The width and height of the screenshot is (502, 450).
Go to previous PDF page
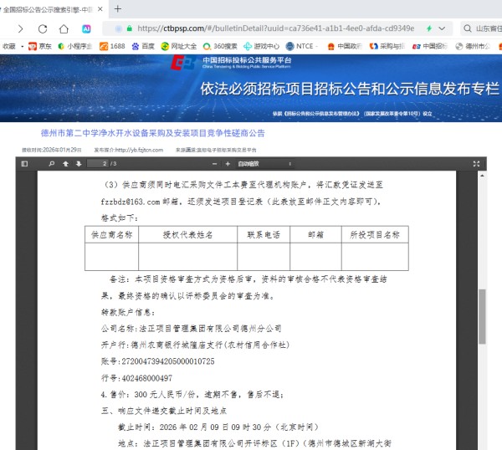[65, 163]
